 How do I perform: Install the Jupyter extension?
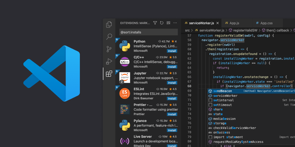(172, 83)
